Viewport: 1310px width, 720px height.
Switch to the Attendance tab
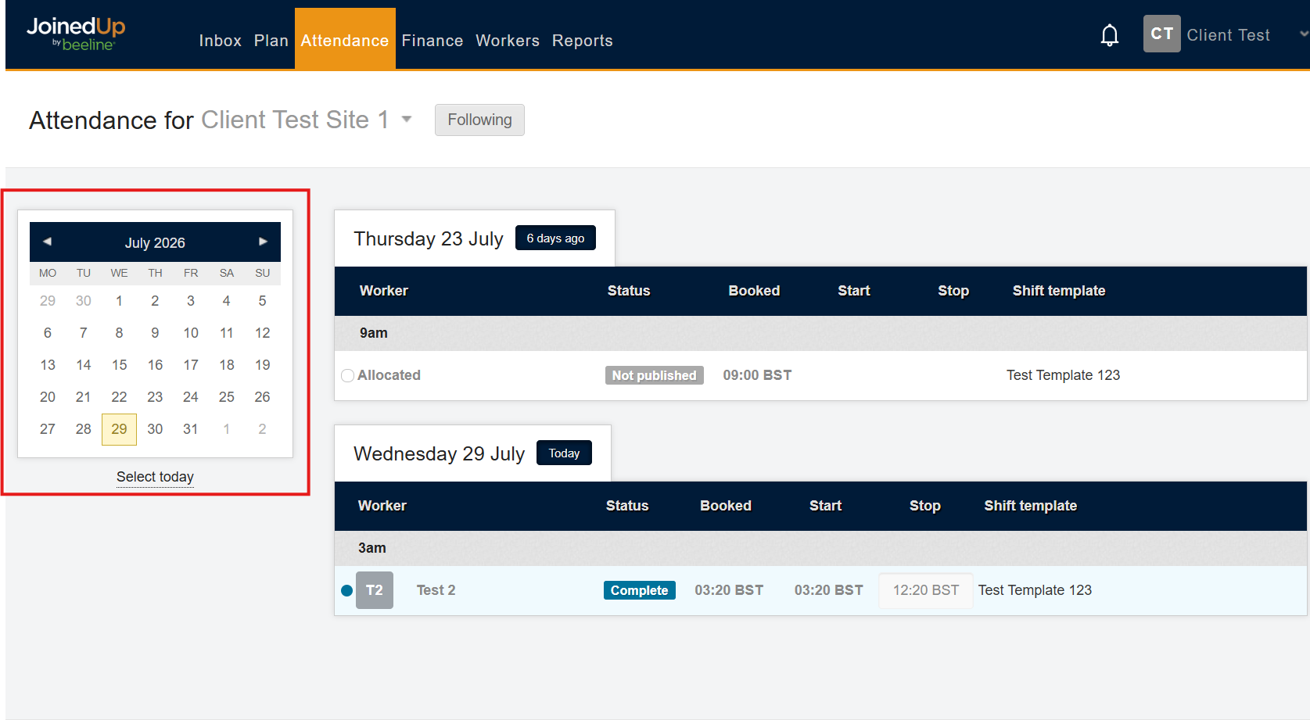[345, 39]
